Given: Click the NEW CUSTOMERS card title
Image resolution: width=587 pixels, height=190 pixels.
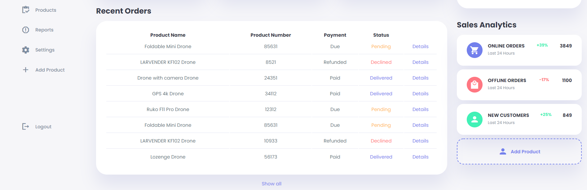Looking at the screenshot, I should click(508, 115).
